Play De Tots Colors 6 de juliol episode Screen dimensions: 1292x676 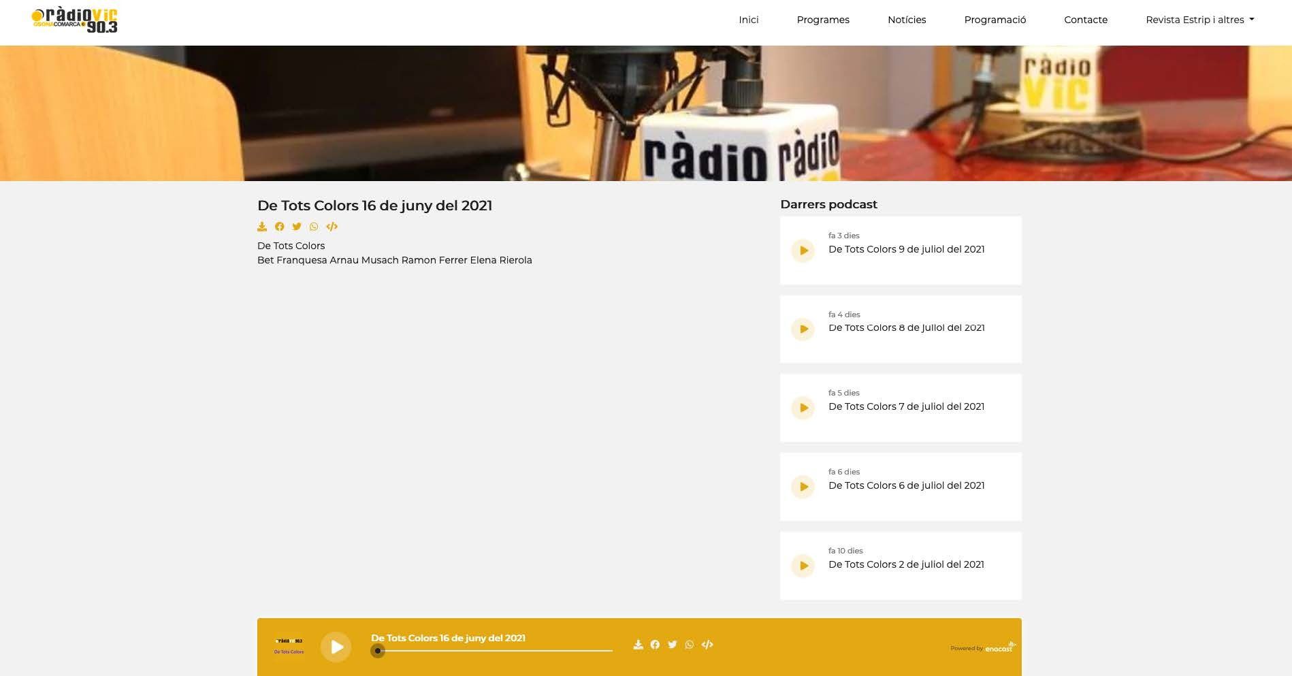click(x=803, y=487)
